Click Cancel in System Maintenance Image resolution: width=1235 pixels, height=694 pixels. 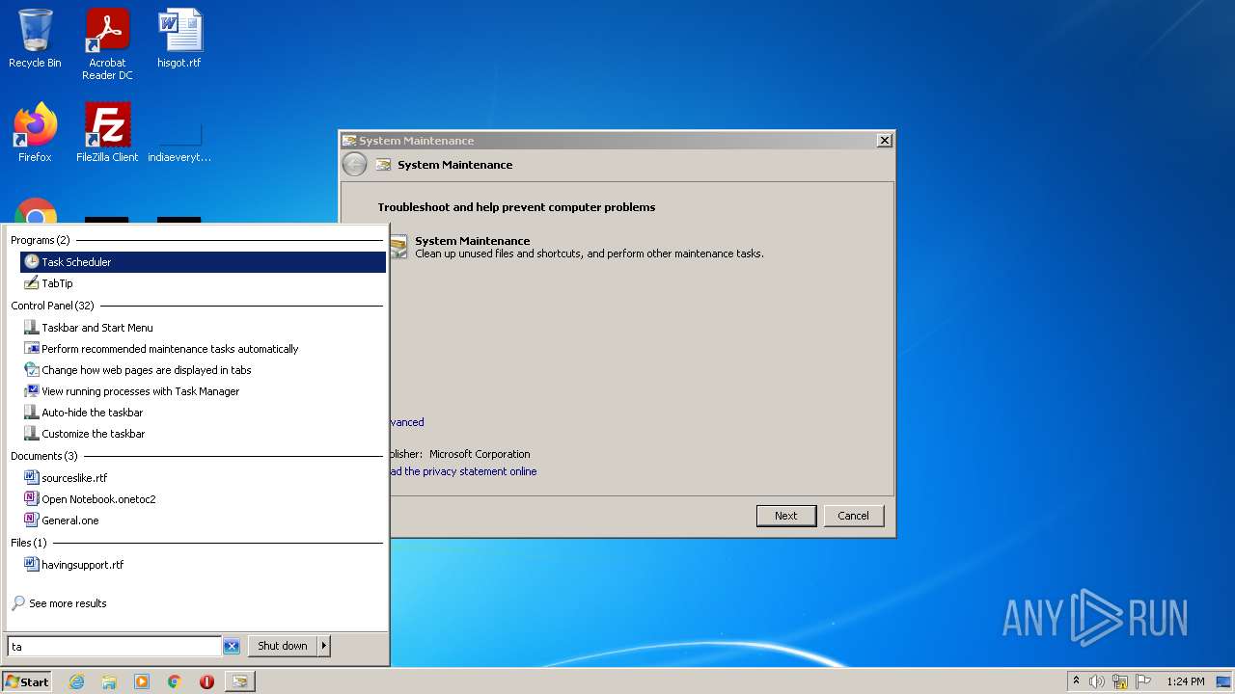coord(853,516)
